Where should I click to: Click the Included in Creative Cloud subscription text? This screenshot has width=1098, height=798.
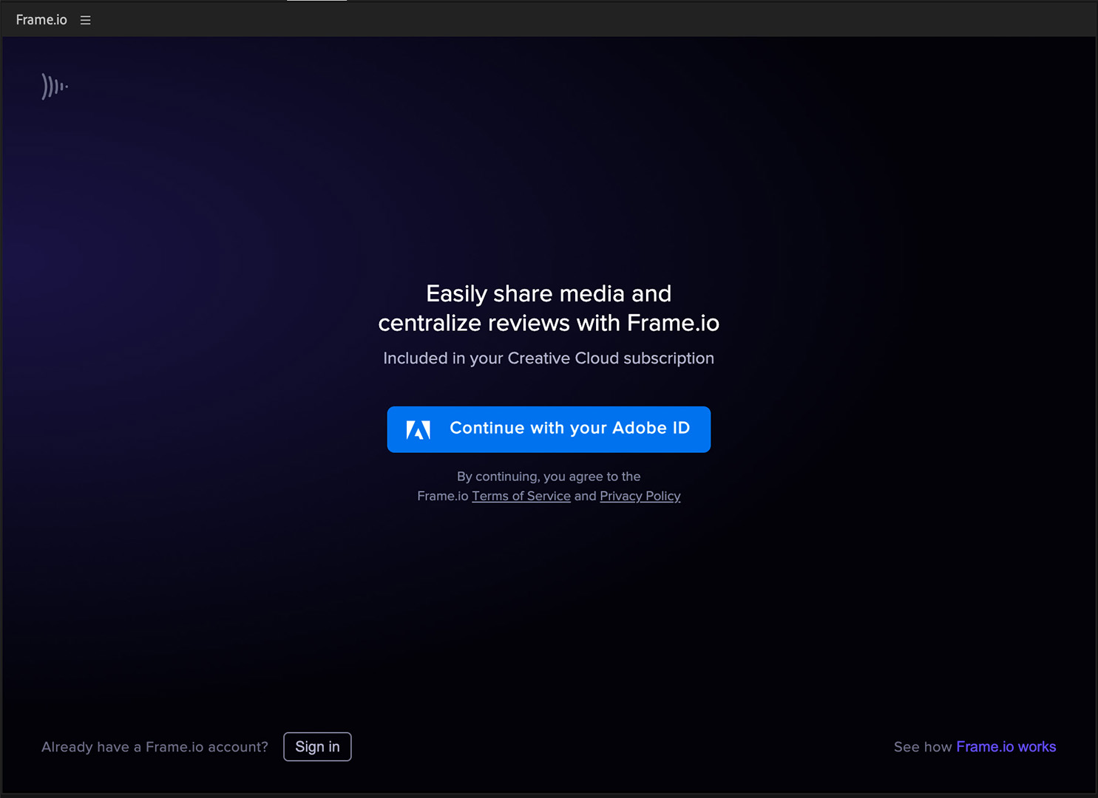[x=549, y=358]
